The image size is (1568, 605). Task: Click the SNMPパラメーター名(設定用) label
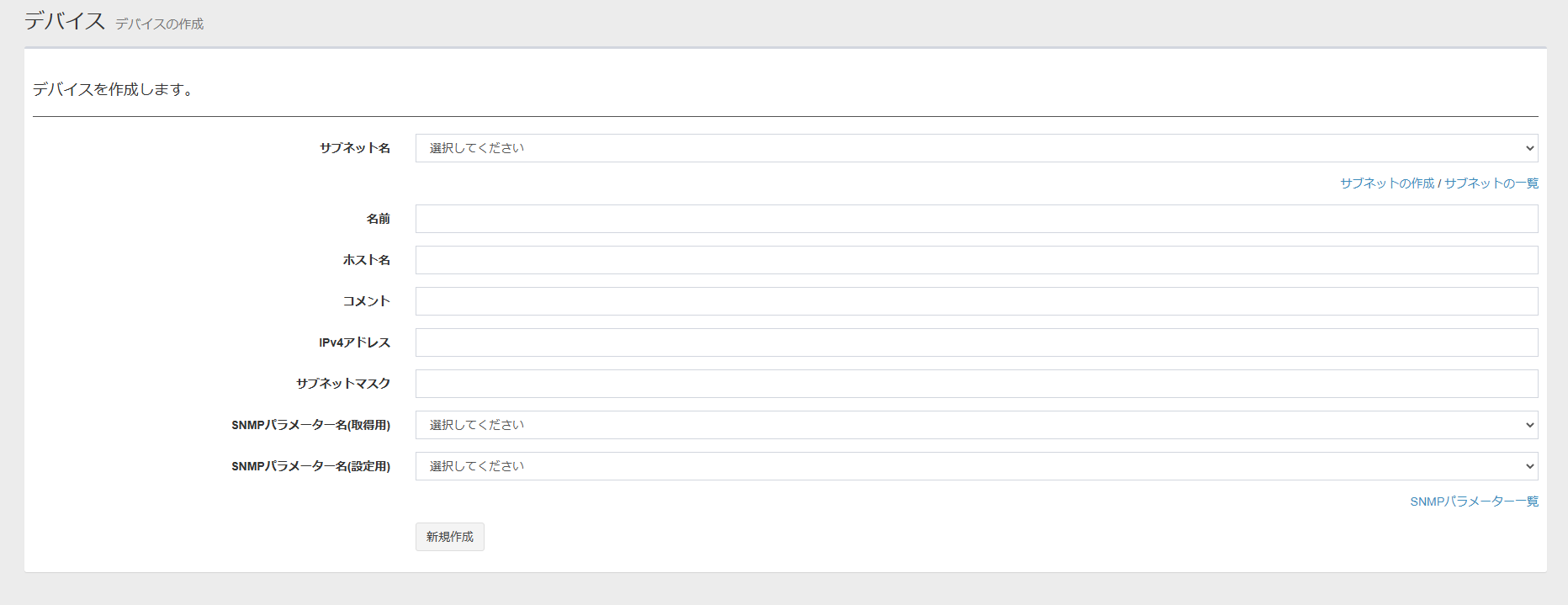[x=310, y=466]
